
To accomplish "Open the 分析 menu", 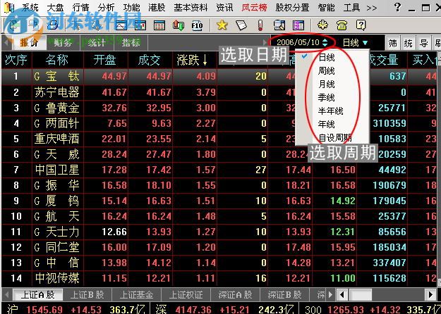I will (x=106, y=7).
